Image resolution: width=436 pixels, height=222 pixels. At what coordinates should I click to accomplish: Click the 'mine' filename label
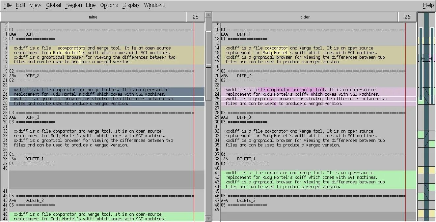pyautogui.click(x=93, y=17)
